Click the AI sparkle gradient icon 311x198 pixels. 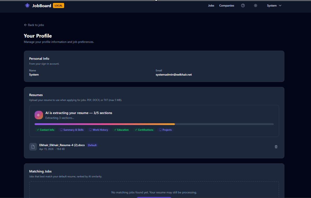[39, 115]
